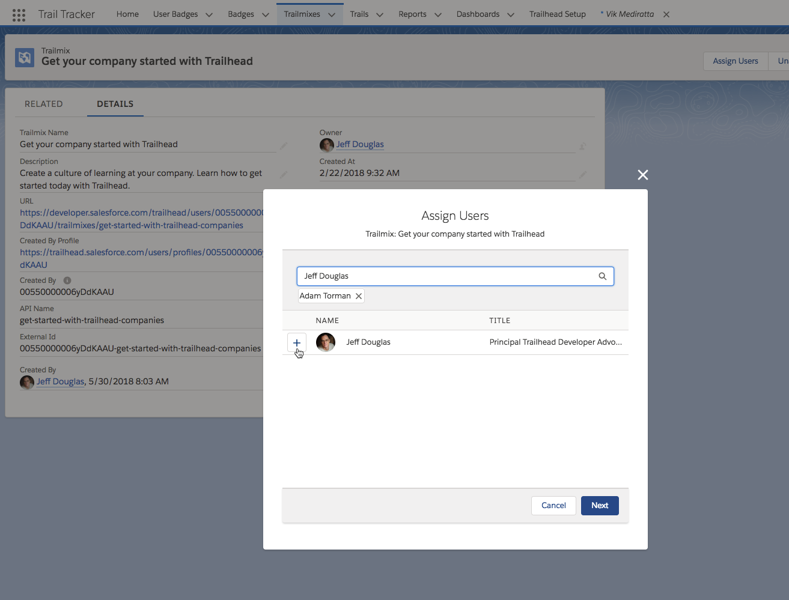Open the Reports dropdown chevron
This screenshot has height=600, width=789.
438,14
